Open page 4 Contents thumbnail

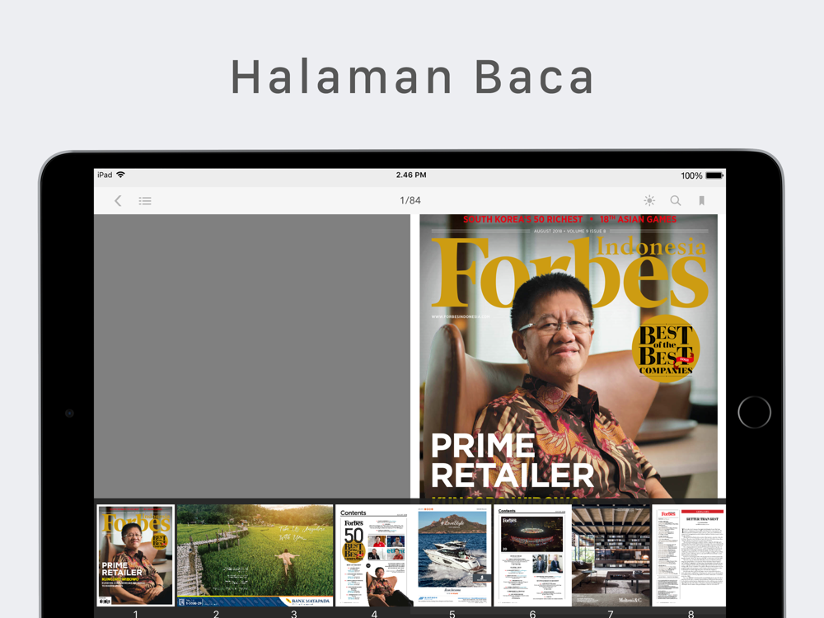(374, 556)
